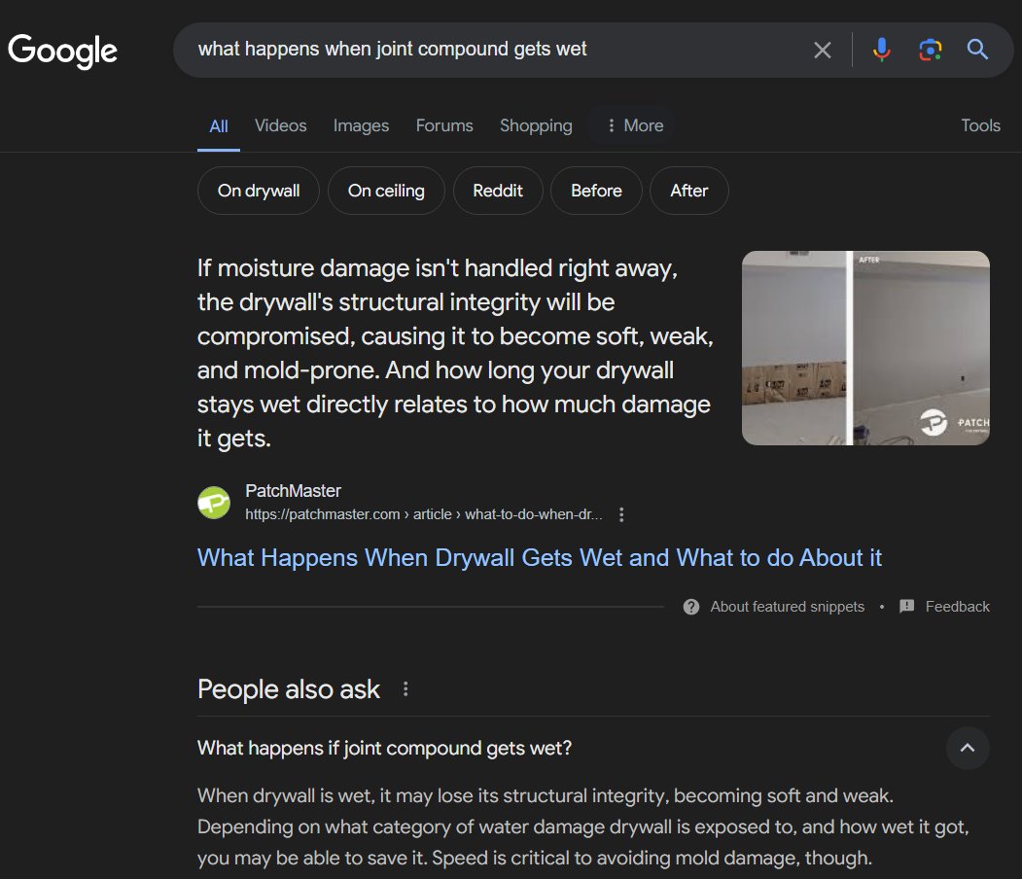
Task: Click the PatchMaster site favicon
Action: [x=214, y=503]
